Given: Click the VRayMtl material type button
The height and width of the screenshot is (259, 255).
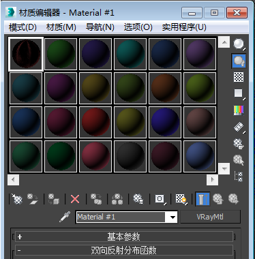Looking at the screenshot, I should (x=210, y=217).
